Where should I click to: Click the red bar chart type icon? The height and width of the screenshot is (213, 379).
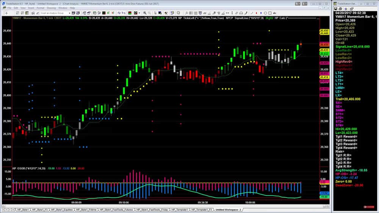click(x=113, y=13)
